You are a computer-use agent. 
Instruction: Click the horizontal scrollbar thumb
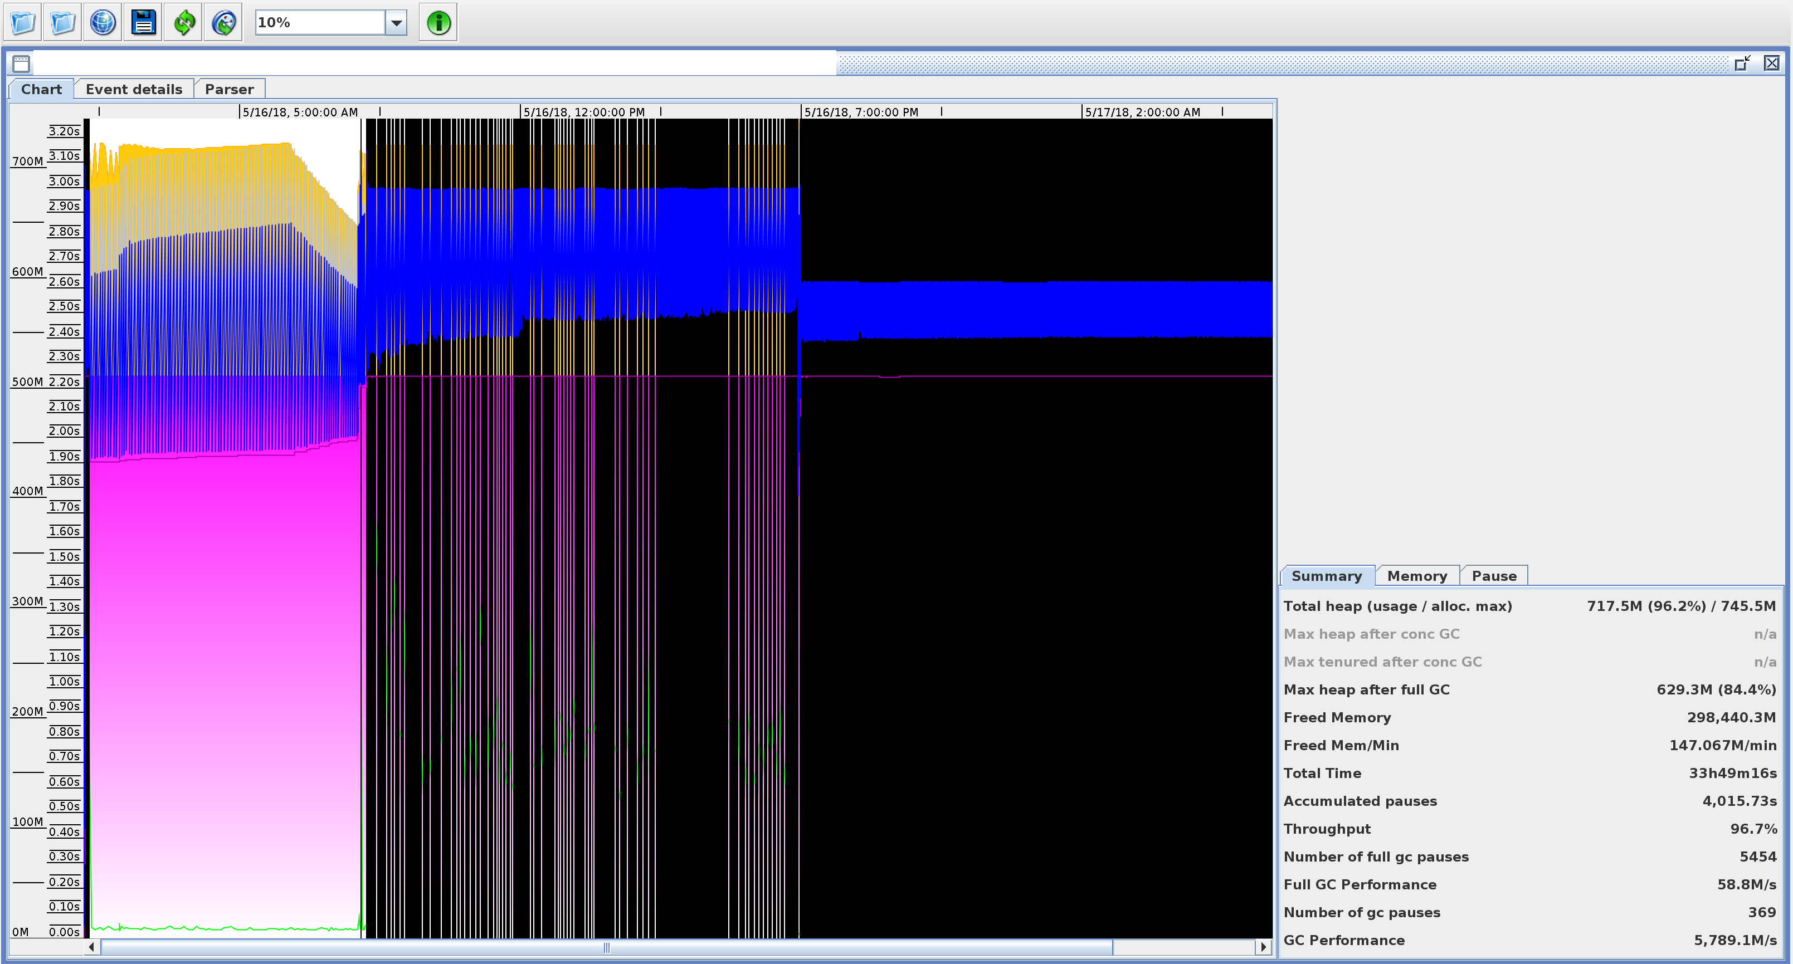[606, 947]
